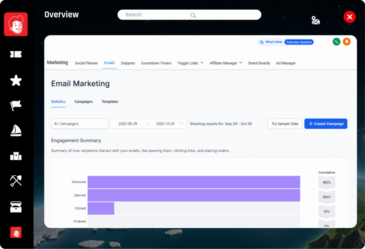Switch to the Campaigns tab
The width and height of the screenshot is (365, 249).
pyautogui.click(x=83, y=102)
